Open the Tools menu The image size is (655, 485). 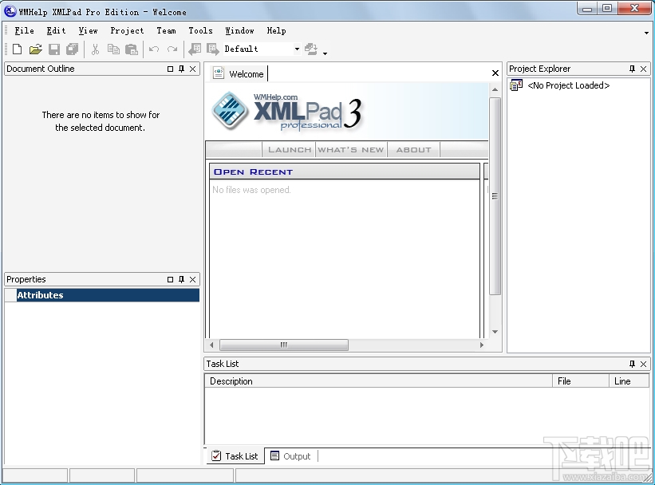click(x=200, y=30)
